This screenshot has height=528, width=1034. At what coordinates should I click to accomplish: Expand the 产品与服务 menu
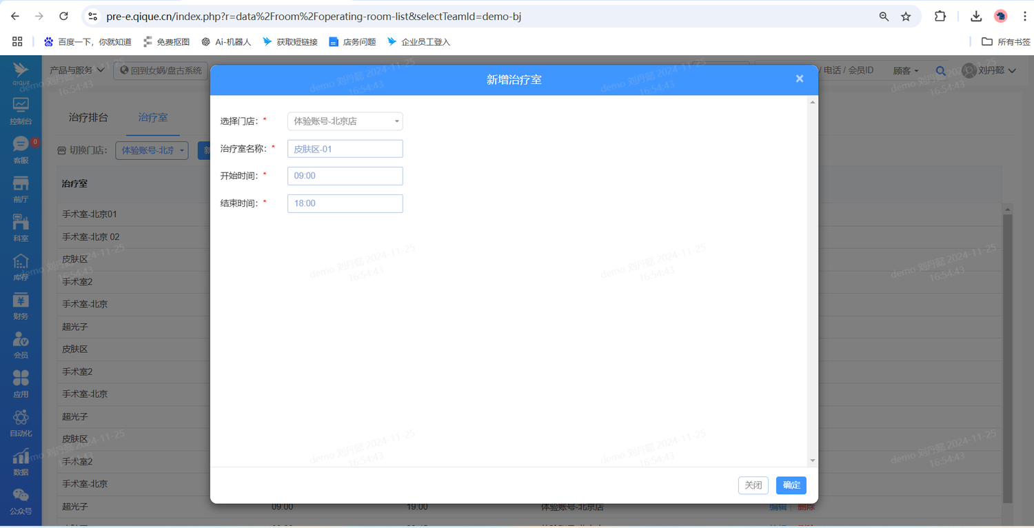pyautogui.click(x=77, y=70)
